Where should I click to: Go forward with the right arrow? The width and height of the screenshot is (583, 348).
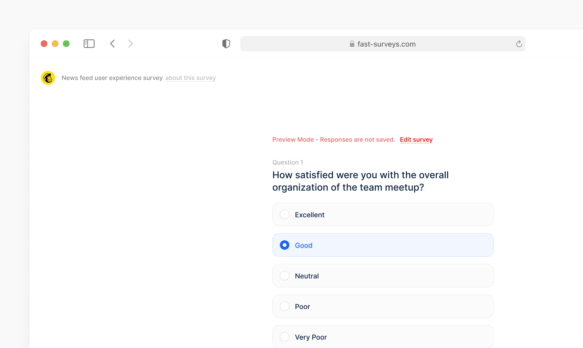click(x=130, y=44)
